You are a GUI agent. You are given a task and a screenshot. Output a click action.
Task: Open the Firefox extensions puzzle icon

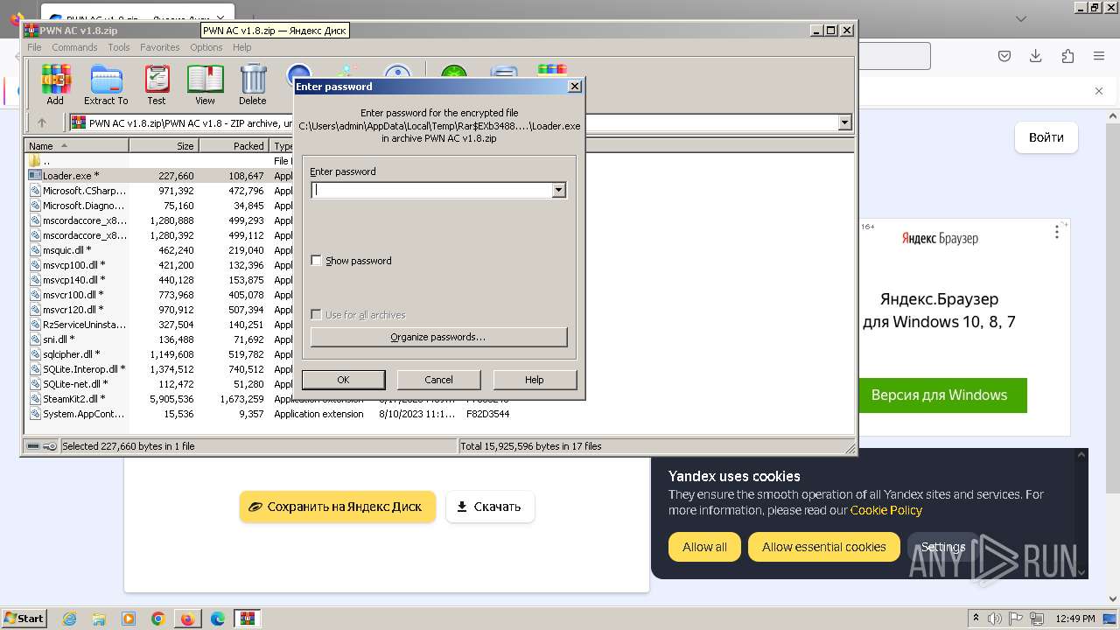[1067, 56]
